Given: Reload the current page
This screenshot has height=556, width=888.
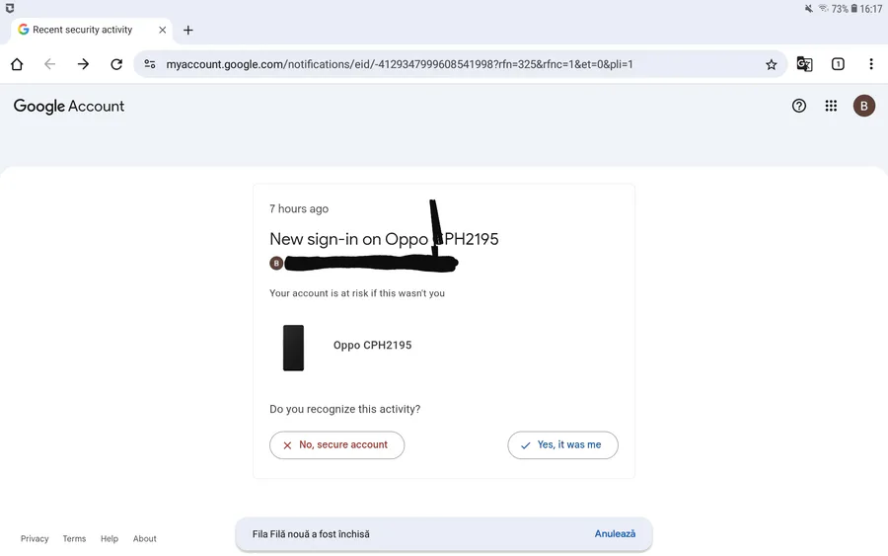Looking at the screenshot, I should pos(116,64).
